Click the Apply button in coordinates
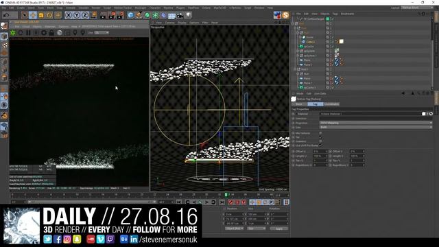 pyautogui.click(x=279, y=228)
